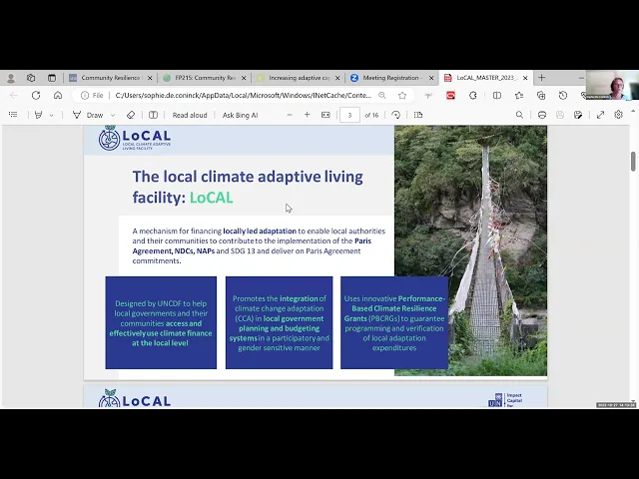Open the Workspaces icon

point(31,78)
